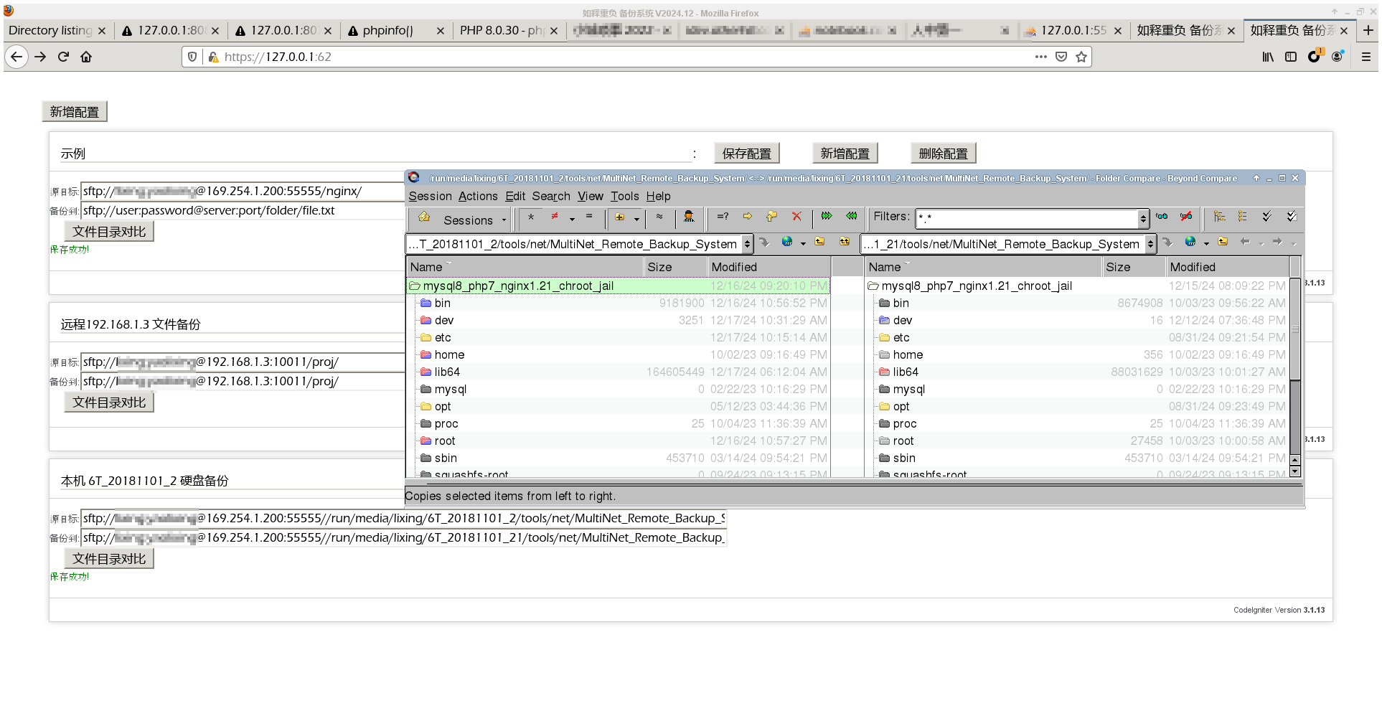This screenshot has width=1382, height=711.
Task: Click the 删除配置 button
Action: tap(943, 154)
